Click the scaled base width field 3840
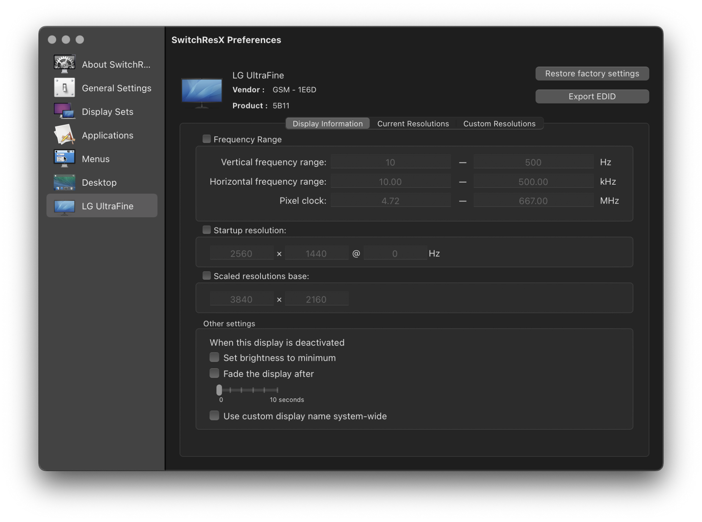702x522 pixels. pos(241,299)
